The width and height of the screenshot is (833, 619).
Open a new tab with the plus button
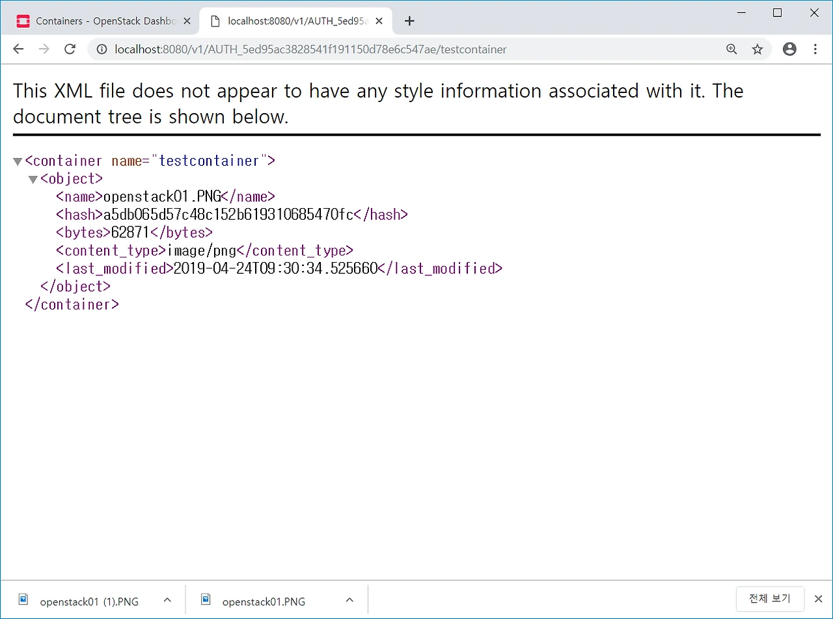409,21
